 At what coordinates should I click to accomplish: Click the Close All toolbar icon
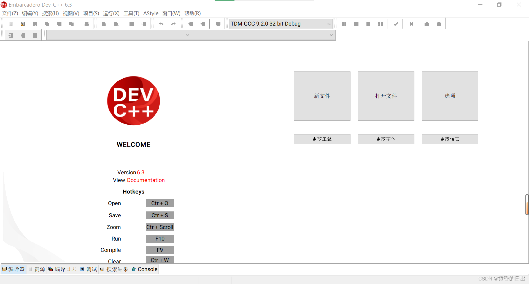pyautogui.click(x=71, y=24)
